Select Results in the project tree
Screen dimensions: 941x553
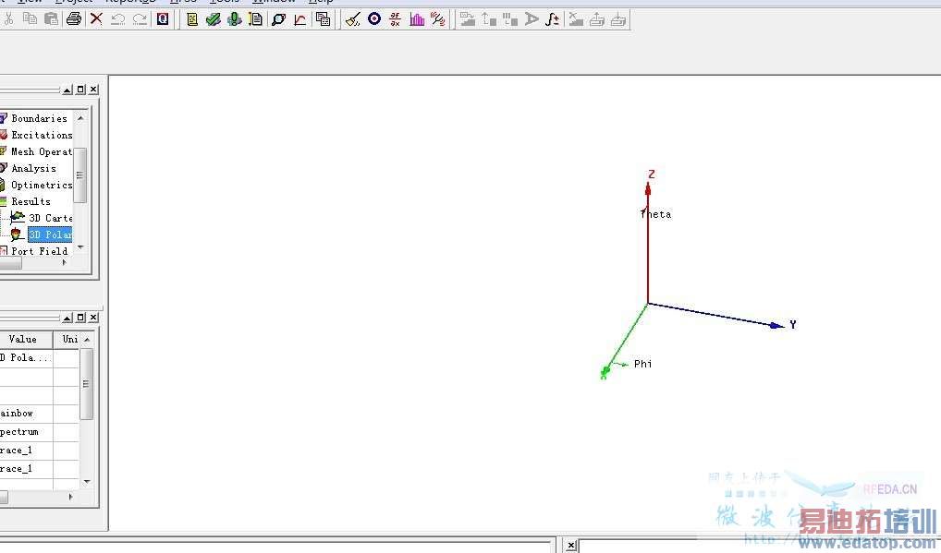pos(31,202)
